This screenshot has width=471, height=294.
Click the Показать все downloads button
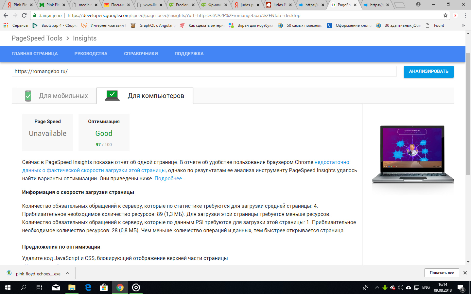coord(442,273)
